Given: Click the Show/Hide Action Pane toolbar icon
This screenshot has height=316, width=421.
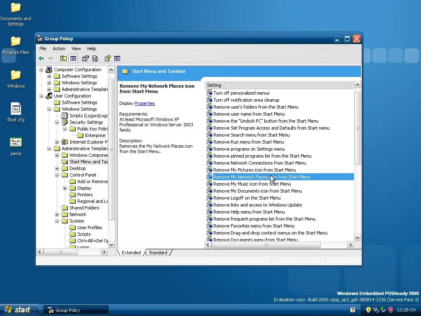Looking at the screenshot, I should tap(117, 58).
